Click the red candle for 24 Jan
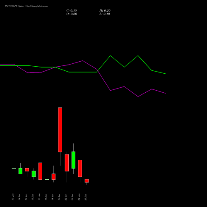Viewport: 207px width, 207px height. 80,168
